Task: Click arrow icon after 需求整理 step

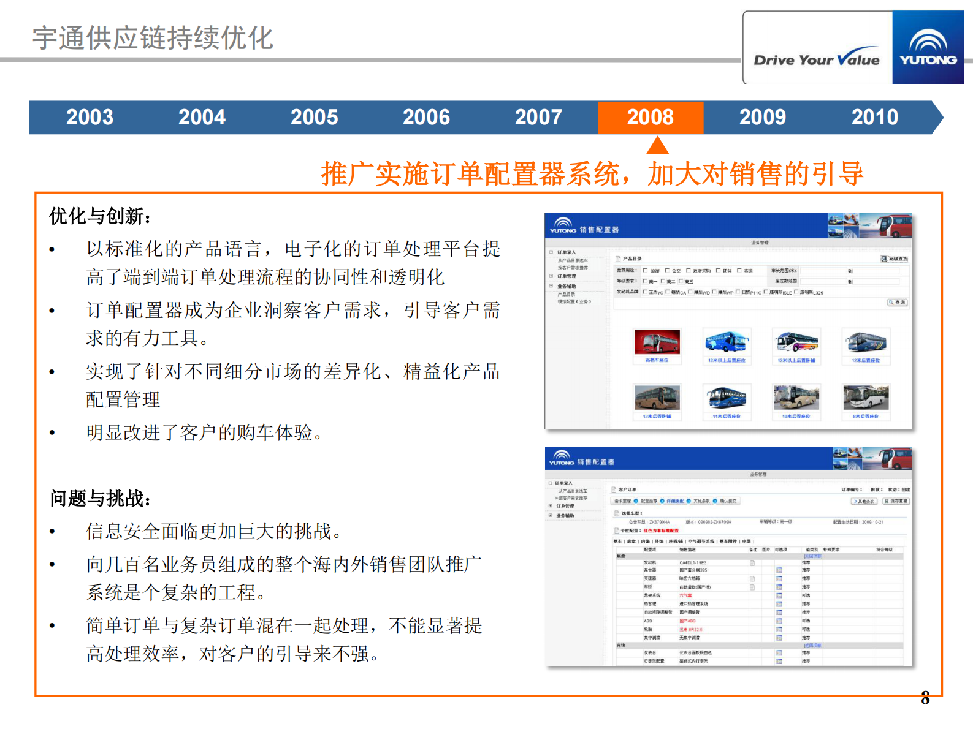Action: pos(636,501)
